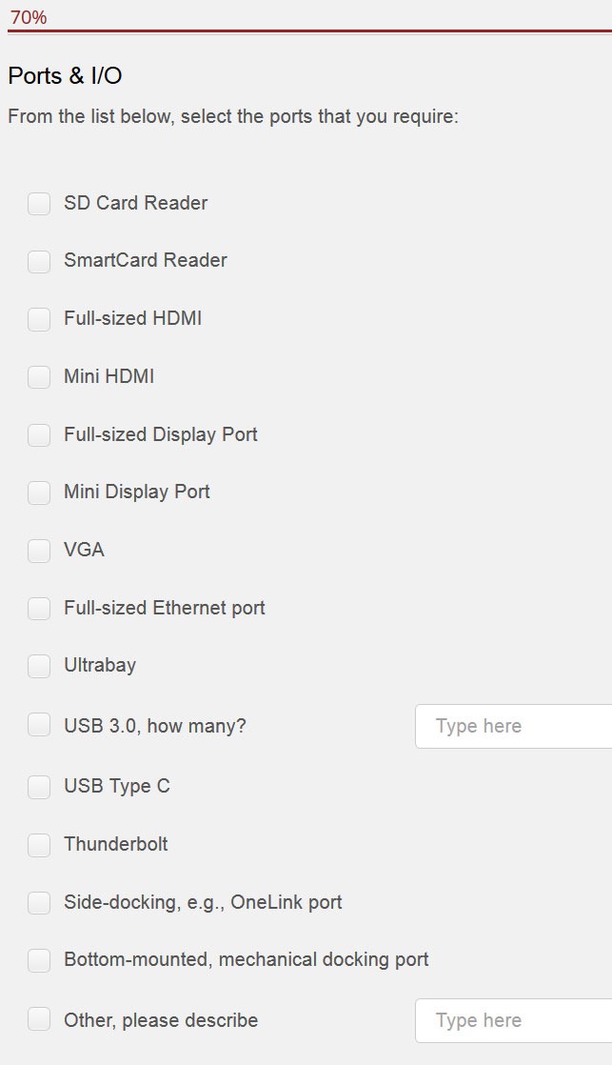Click the 70% survey progress bar
Image resolution: width=612 pixels, height=1065 pixels.
coord(309,30)
